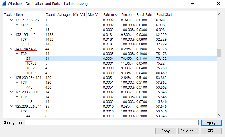Minimize the Destinations and Ports window
Image resolution: width=225 pixels, height=137 pixels.
point(193,3)
